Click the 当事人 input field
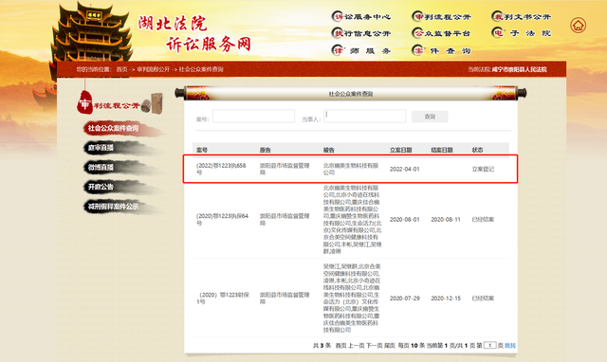The height and width of the screenshot is (362, 607). (364, 116)
